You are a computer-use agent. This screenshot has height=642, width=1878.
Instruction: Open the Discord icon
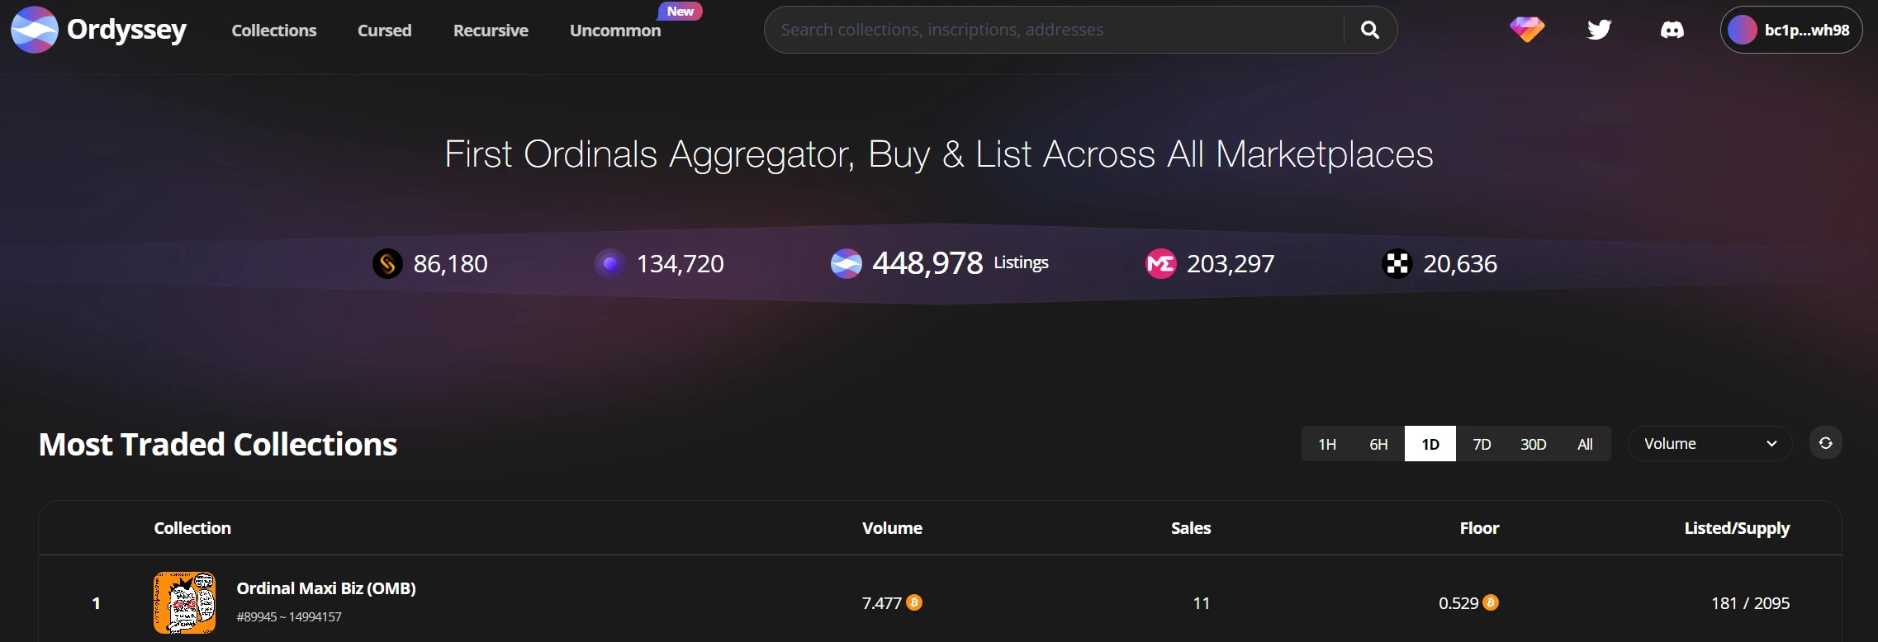(x=1672, y=30)
